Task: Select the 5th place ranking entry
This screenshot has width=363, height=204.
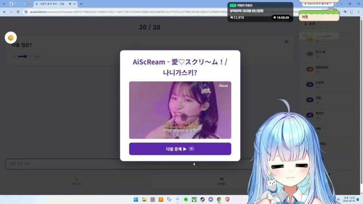Action: tap(328, 100)
